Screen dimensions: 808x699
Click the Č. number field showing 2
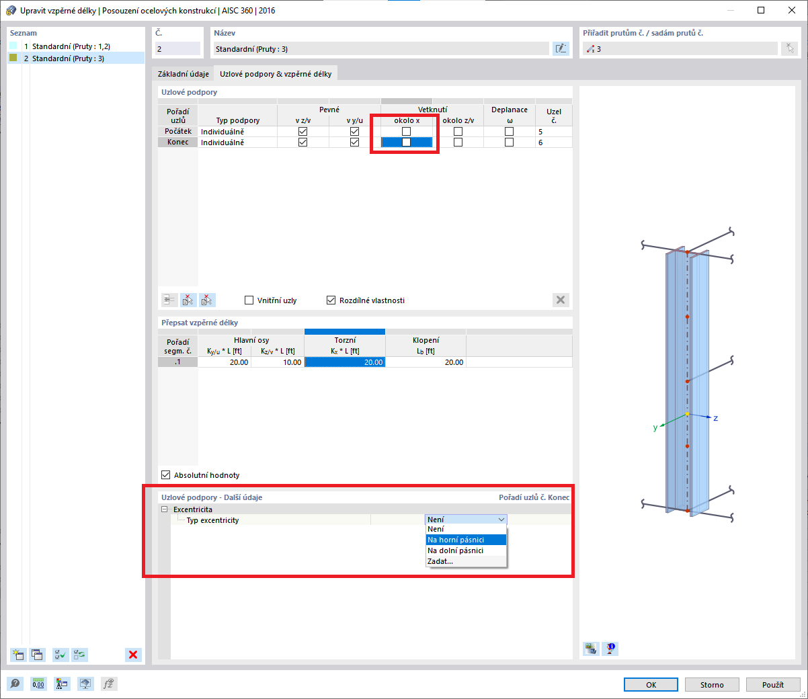(177, 49)
